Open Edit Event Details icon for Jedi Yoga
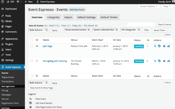This screenshot has height=109, width=175. click(x=159, y=46)
